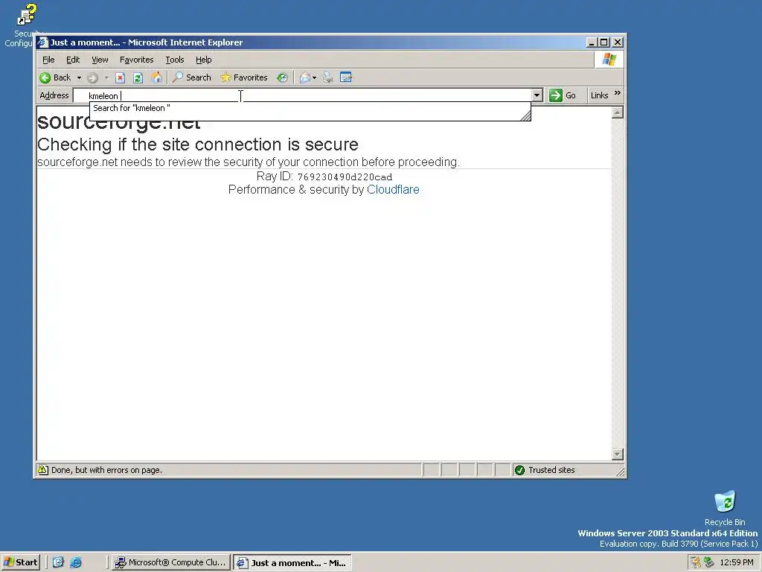
Task: Open the Tools menu
Action: click(x=175, y=60)
